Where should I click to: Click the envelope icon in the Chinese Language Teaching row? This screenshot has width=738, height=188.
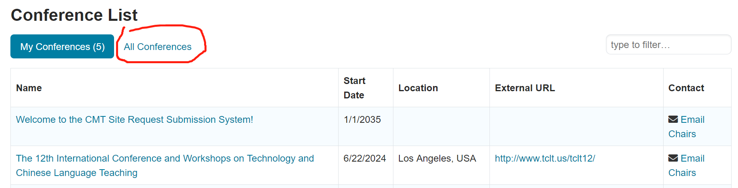click(x=673, y=158)
